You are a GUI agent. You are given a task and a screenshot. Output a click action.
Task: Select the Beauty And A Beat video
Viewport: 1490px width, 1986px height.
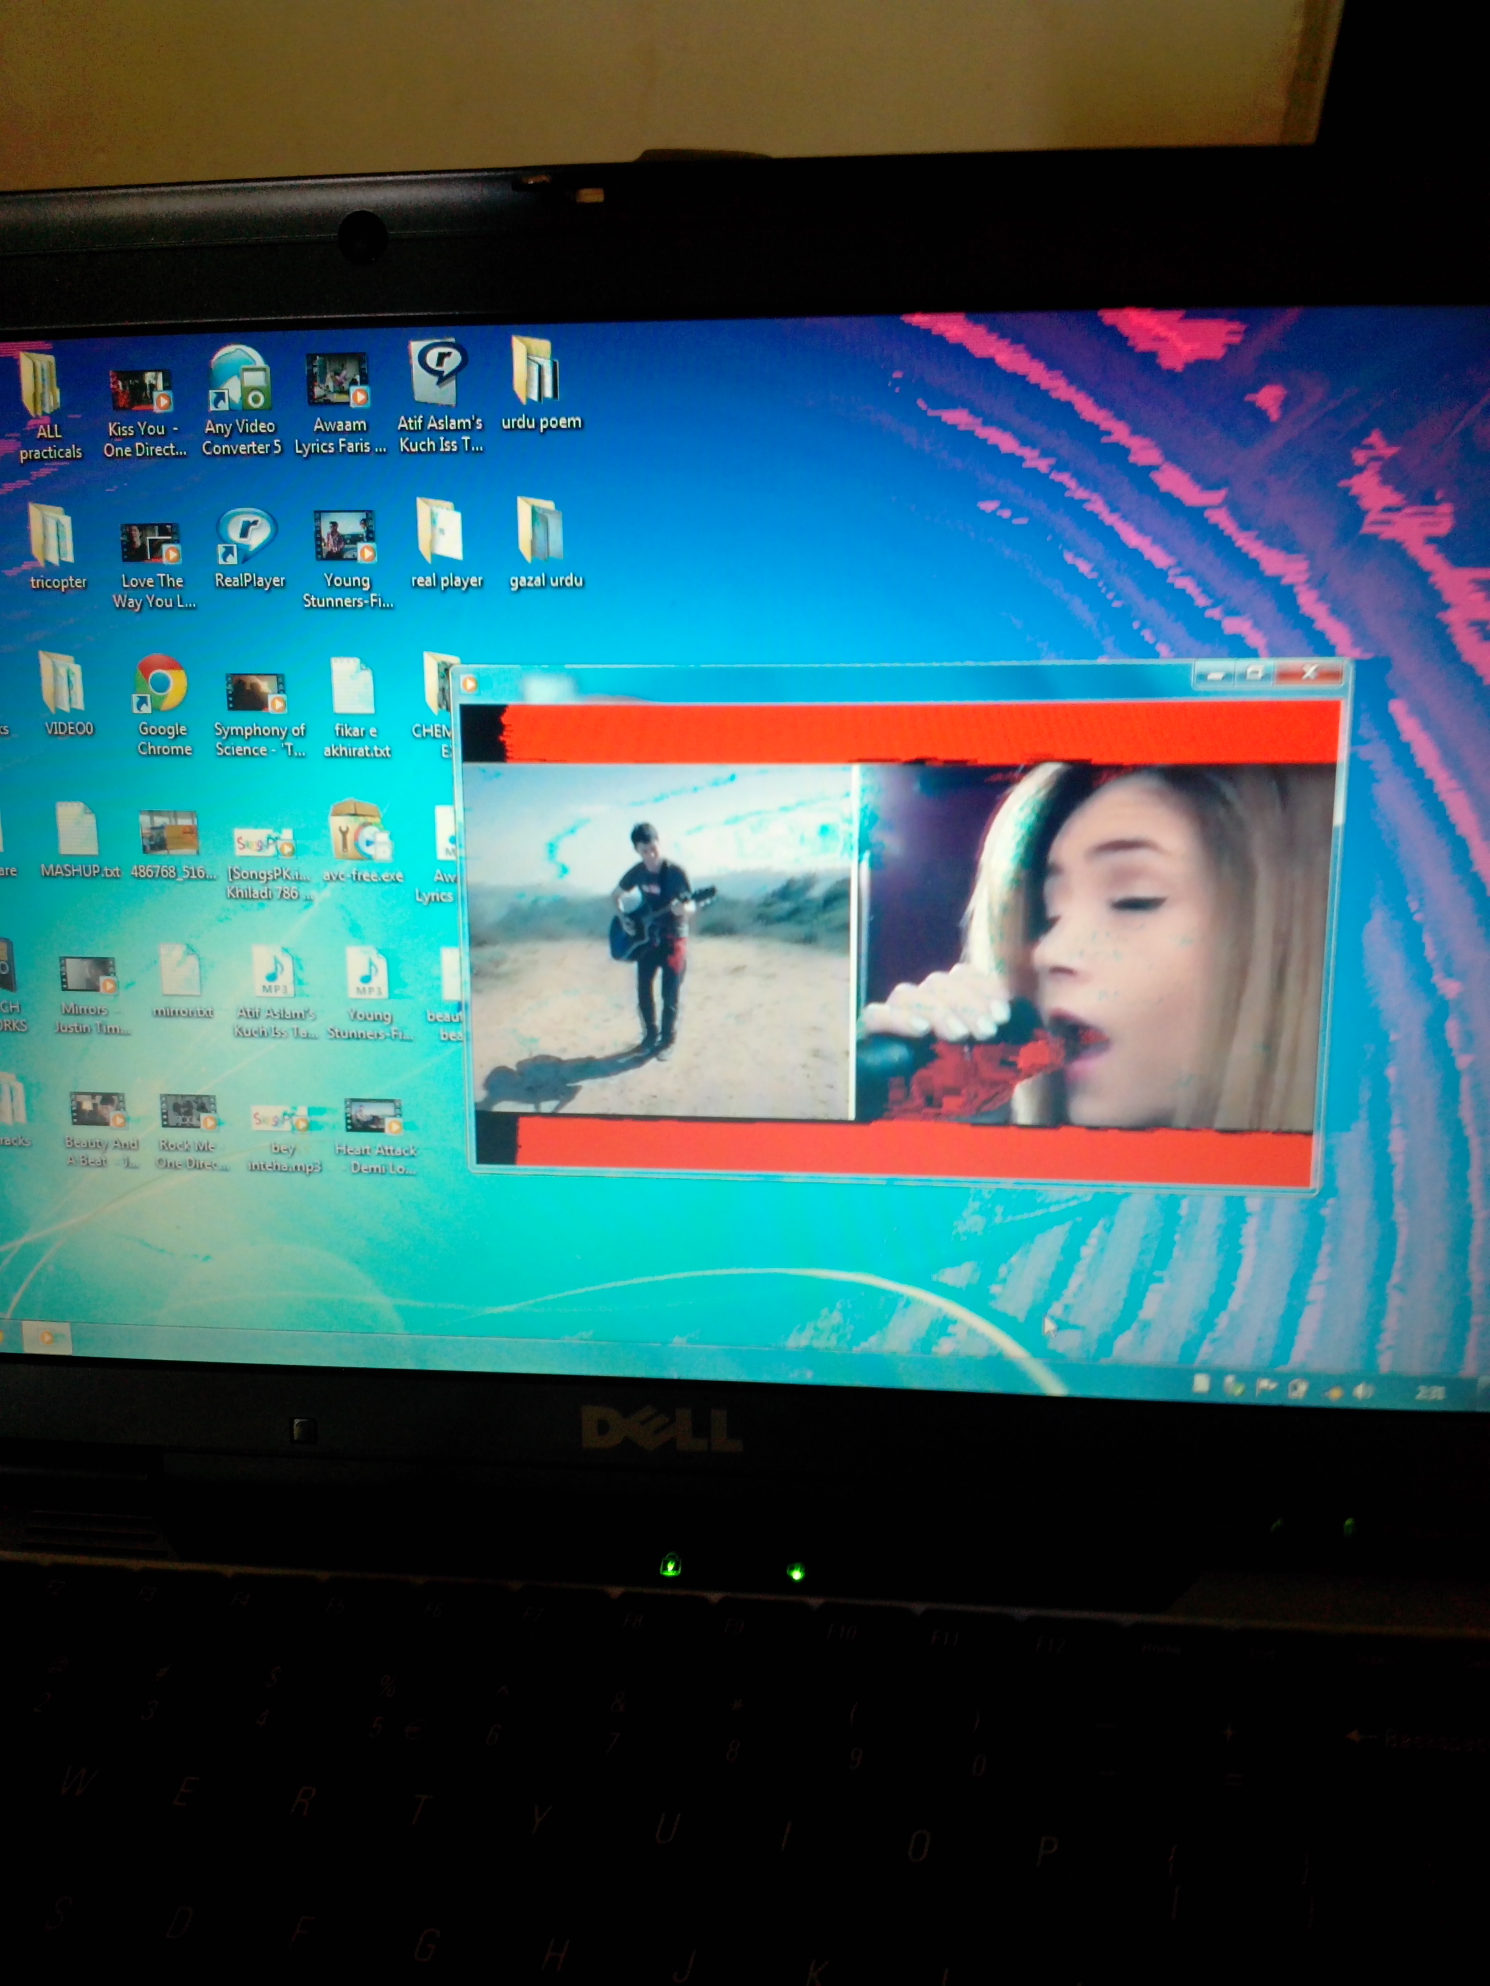point(100,1129)
